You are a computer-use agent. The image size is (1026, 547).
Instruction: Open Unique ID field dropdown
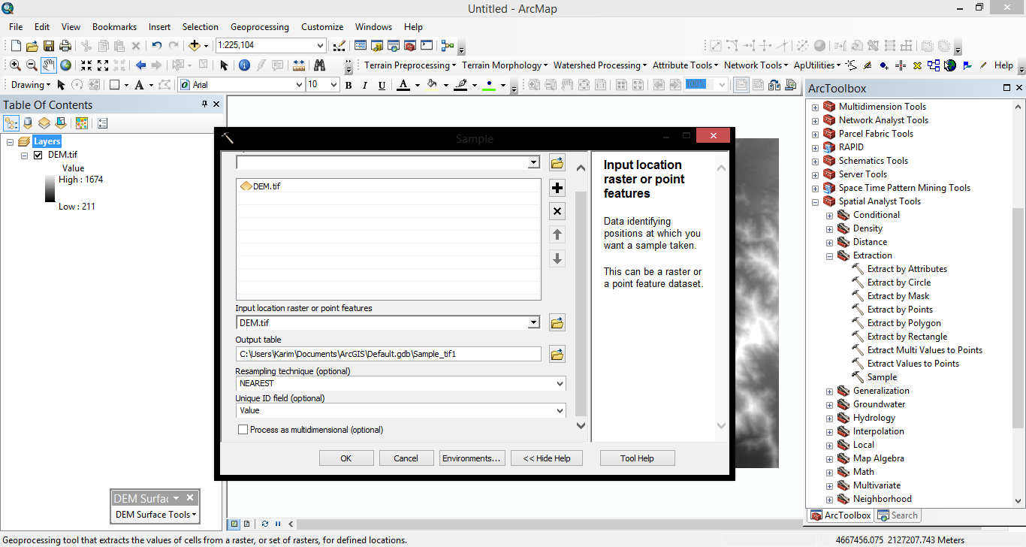(559, 411)
